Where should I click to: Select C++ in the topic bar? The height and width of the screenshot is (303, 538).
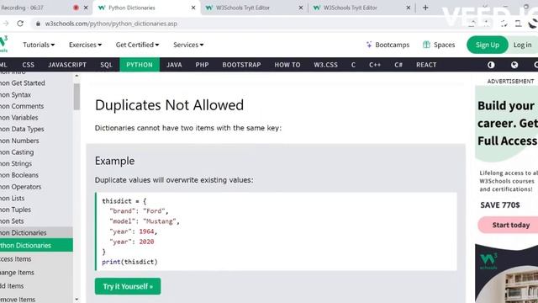pyautogui.click(x=375, y=65)
